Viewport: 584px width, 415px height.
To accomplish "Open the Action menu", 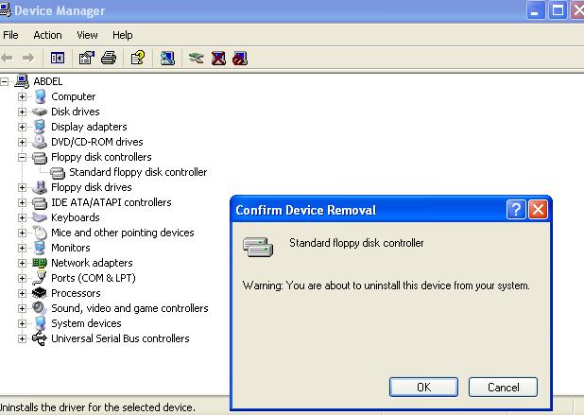I will pos(47,35).
